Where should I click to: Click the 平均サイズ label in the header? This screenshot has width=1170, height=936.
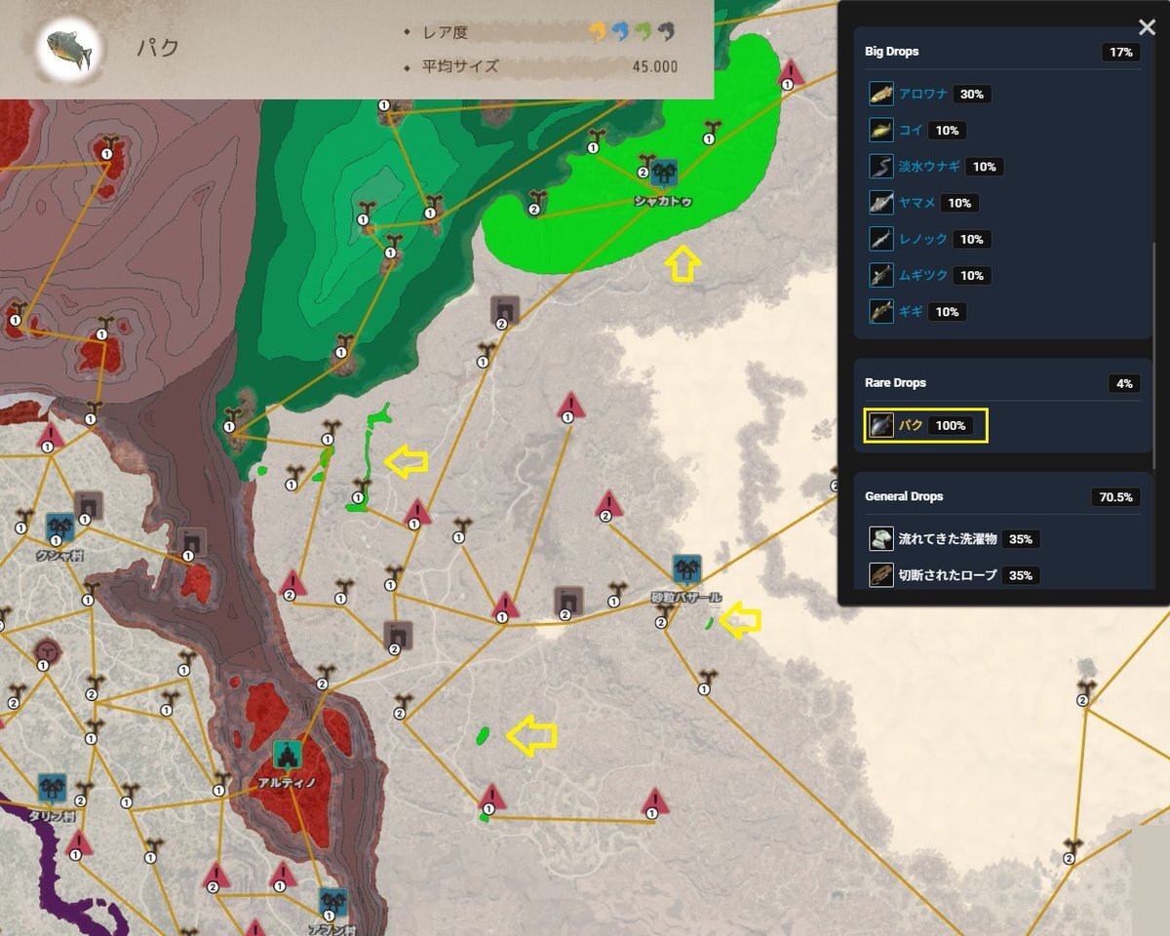[x=461, y=66]
